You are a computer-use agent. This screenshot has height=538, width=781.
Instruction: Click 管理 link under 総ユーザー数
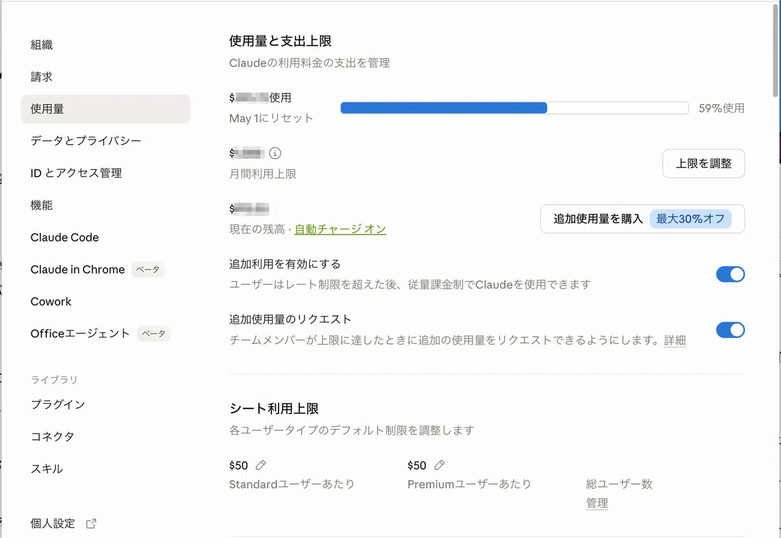pos(597,503)
